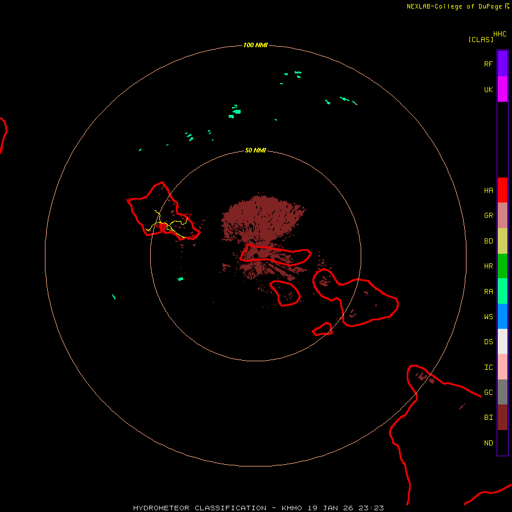The height and width of the screenshot is (512, 512).
Task: Click the ND legend label
Action: click(488, 443)
